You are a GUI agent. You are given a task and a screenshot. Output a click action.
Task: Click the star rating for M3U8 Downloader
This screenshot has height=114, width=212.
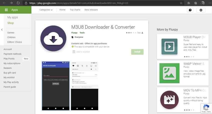131,33
